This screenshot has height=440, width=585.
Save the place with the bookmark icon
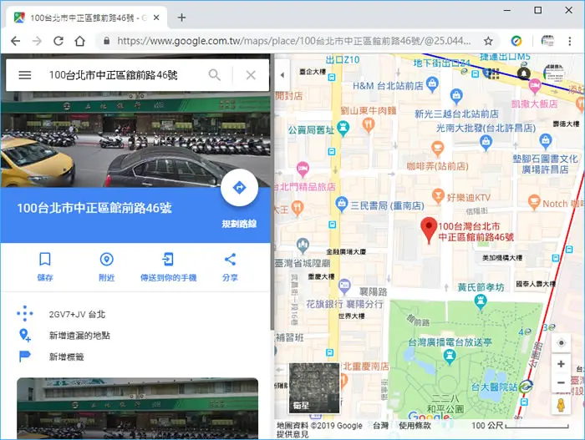[45, 259]
